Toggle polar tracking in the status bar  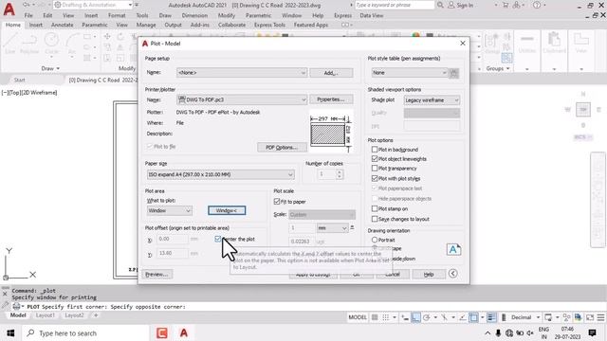pyautogui.click(x=427, y=317)
